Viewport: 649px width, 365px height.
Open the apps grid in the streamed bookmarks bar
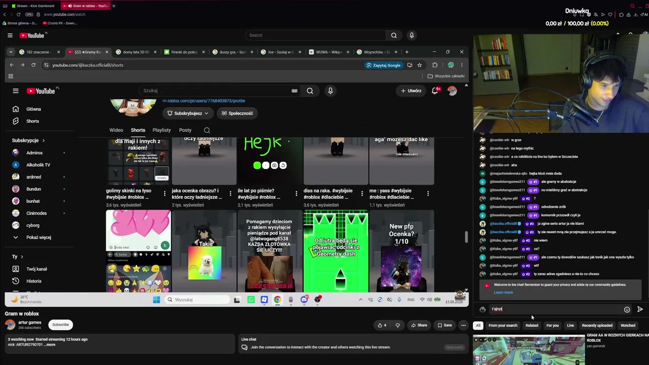(x=11, y=76)
